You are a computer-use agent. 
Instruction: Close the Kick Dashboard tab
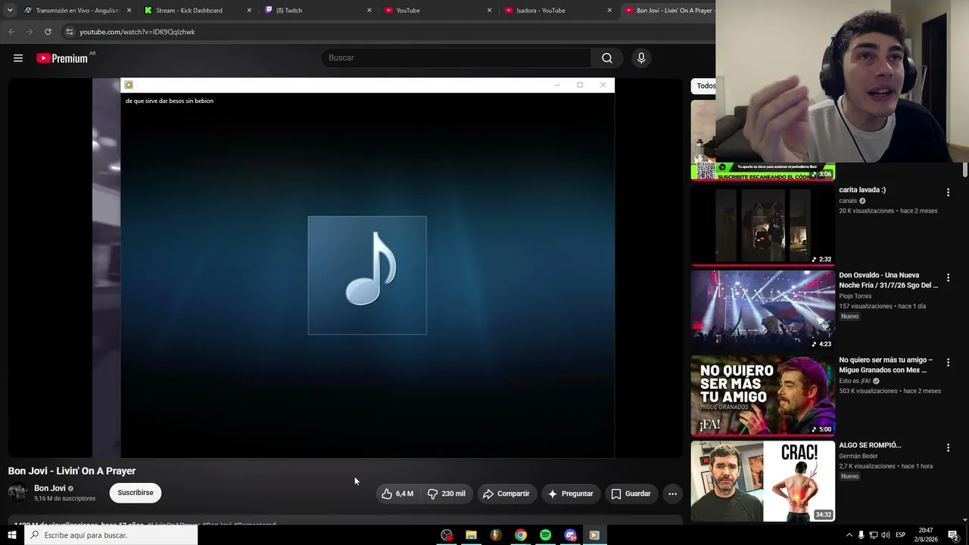(x=249, y=11)
